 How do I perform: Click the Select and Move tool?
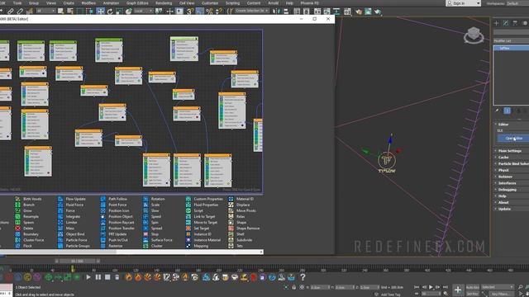point(101,11)
